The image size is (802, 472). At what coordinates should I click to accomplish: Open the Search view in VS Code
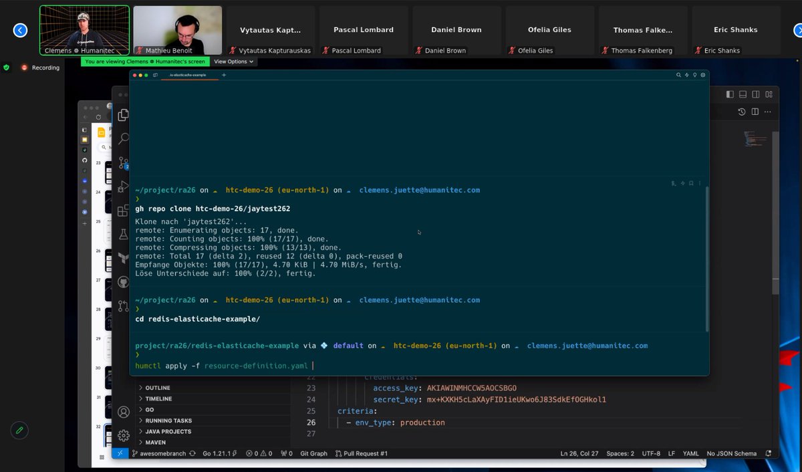[123, 138]
